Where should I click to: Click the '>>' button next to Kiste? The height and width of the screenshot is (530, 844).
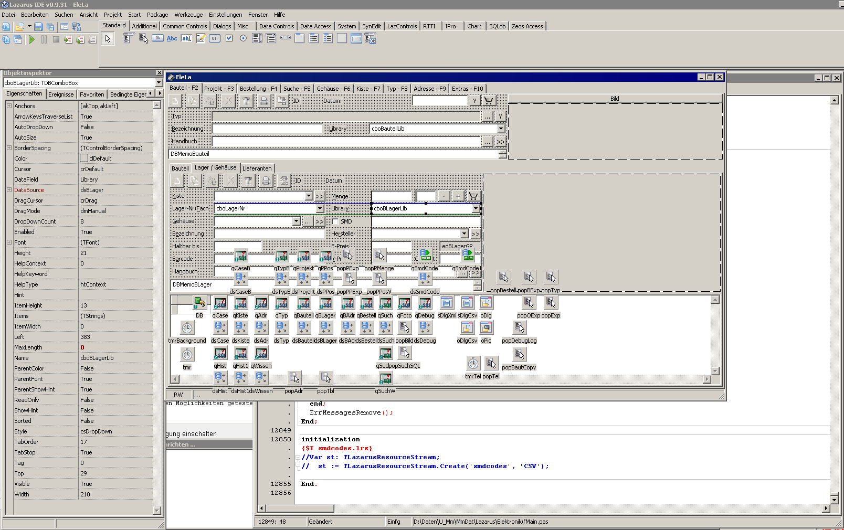click(320, 196)
